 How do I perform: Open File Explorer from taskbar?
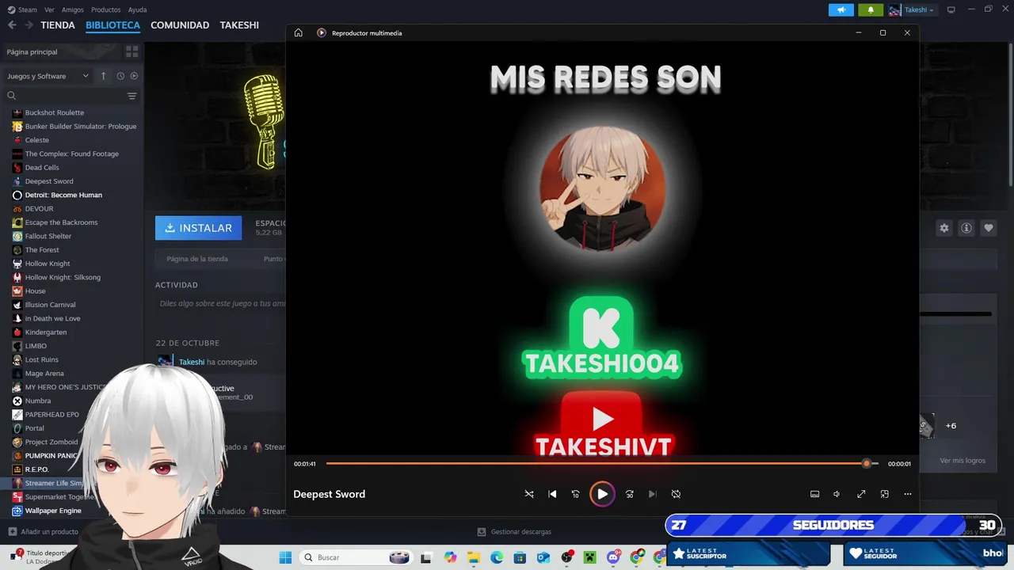tap(474, 557)
